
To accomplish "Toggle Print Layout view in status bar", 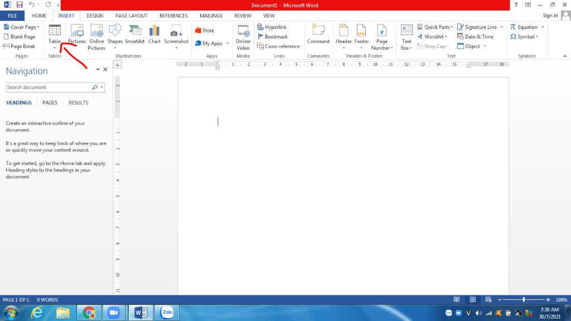I will [472, 300].
